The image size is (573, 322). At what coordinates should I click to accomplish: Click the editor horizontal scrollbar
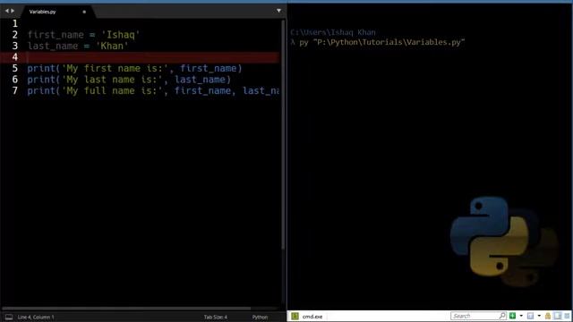pyautogui.click(x=126, y=309)
